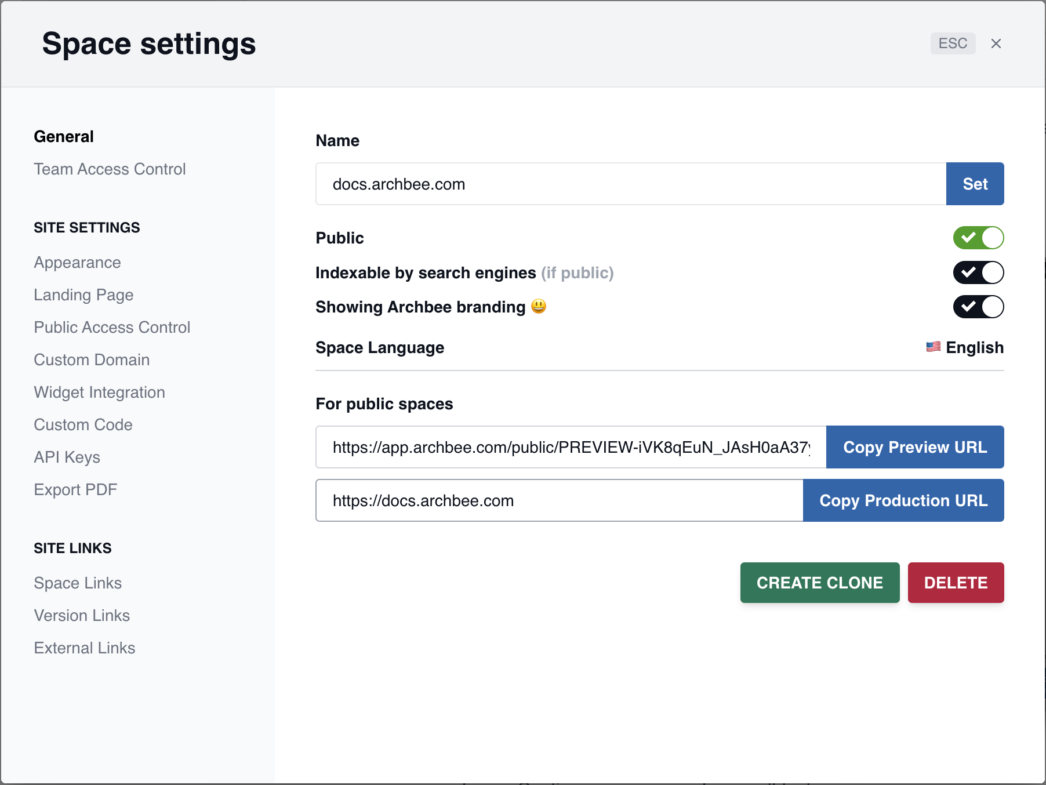The height and width of the screenshot is (785, 1046).
Task: Open Space Links settings
Action: tap(78, 583)
